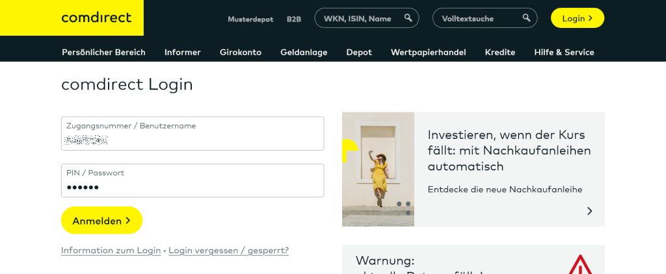The width and height of the screenshot is (666, 274).
Task: Select Wertpapierhandel from the navigation
Action: [x=428, y=52]
